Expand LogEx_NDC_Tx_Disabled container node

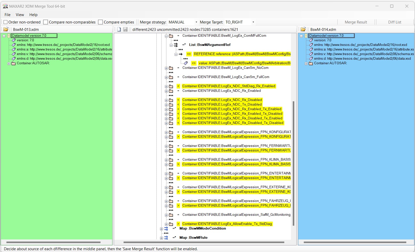pyautogui.click(x=166, y=105)
